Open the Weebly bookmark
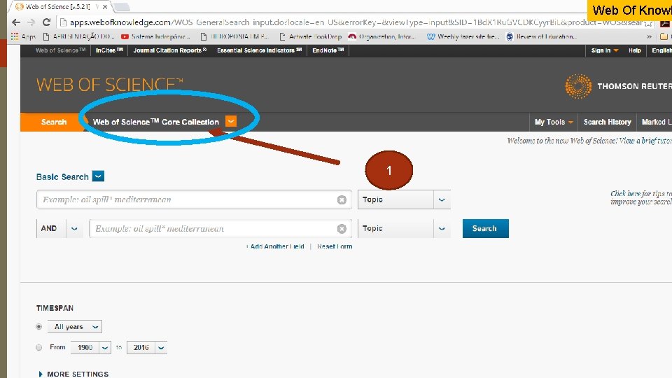Image resolution: width=672 pixels, height=378 pixels. 463,37
